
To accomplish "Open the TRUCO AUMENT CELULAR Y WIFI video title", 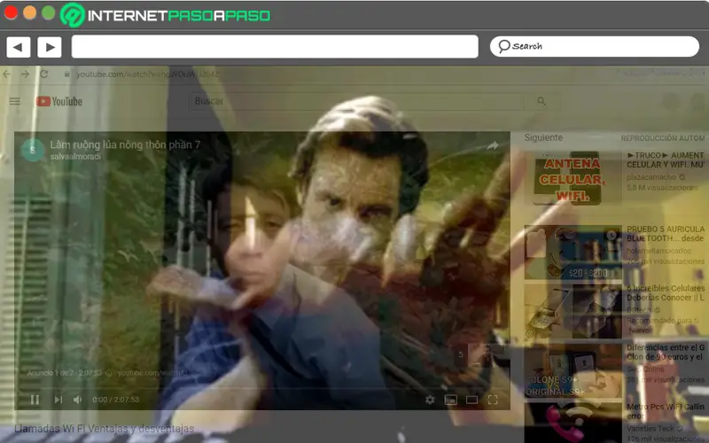I will tap(666, 160).
